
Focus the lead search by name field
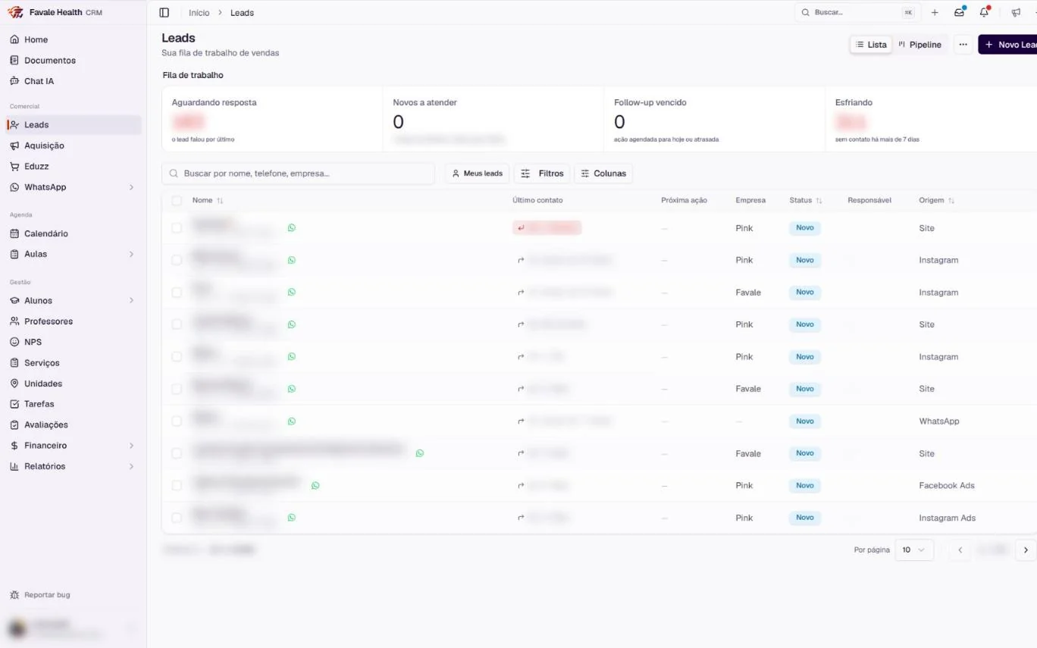[298, 174]
